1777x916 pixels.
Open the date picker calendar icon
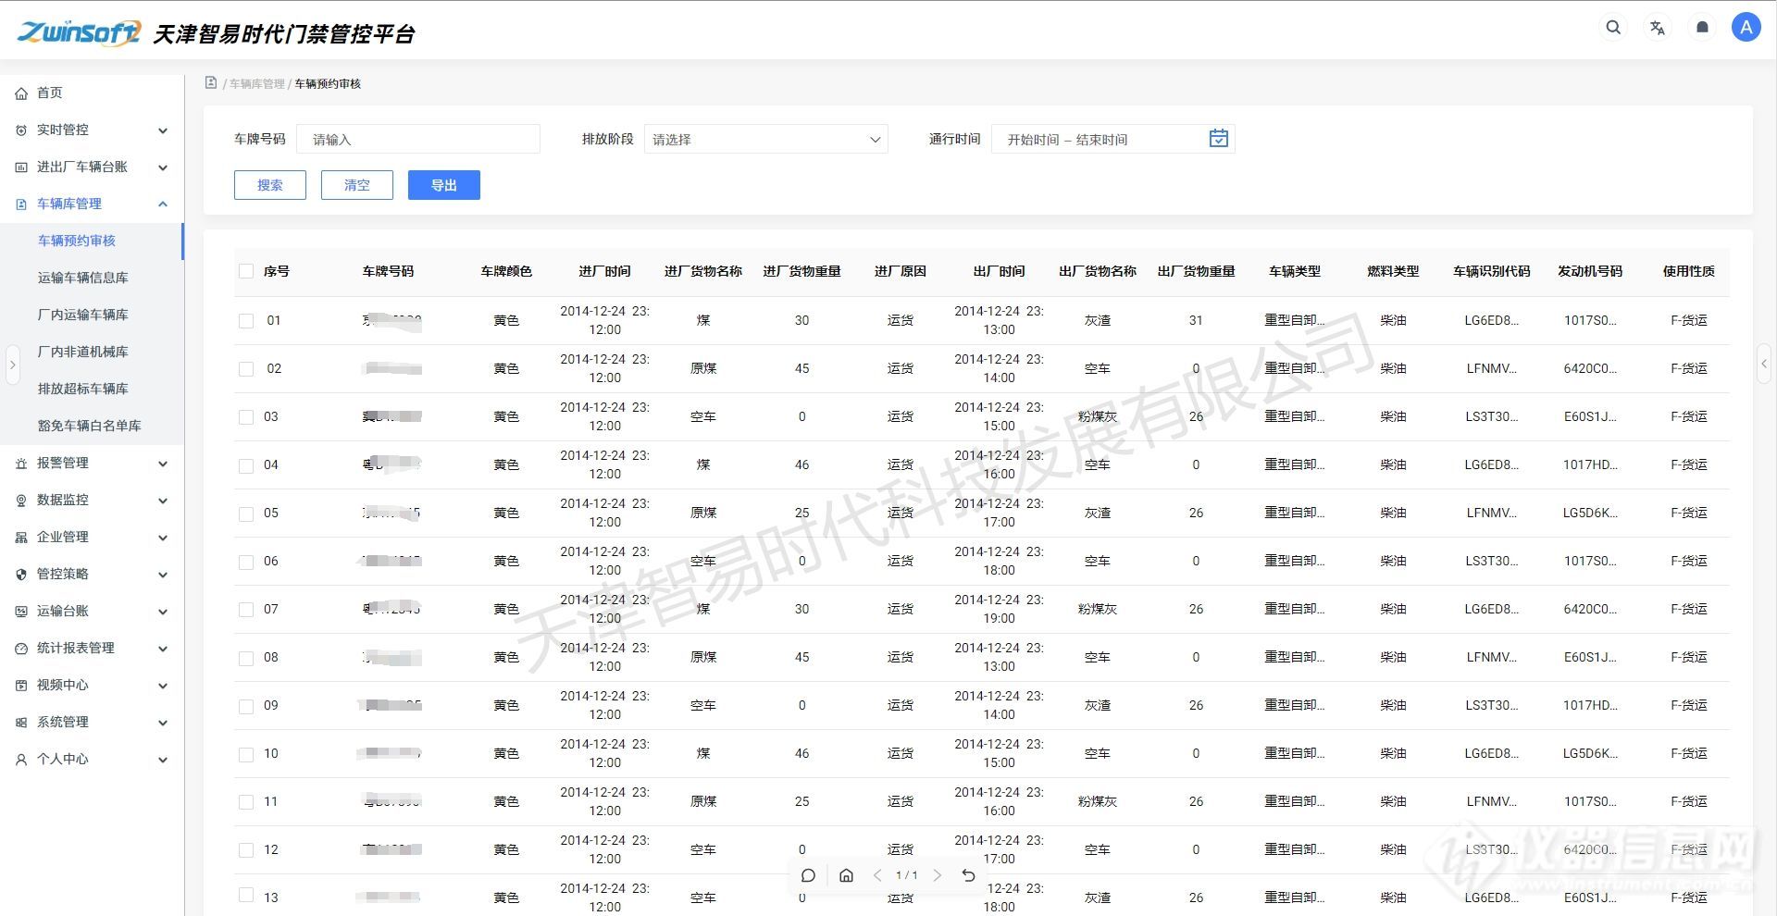click(1219, 139)
